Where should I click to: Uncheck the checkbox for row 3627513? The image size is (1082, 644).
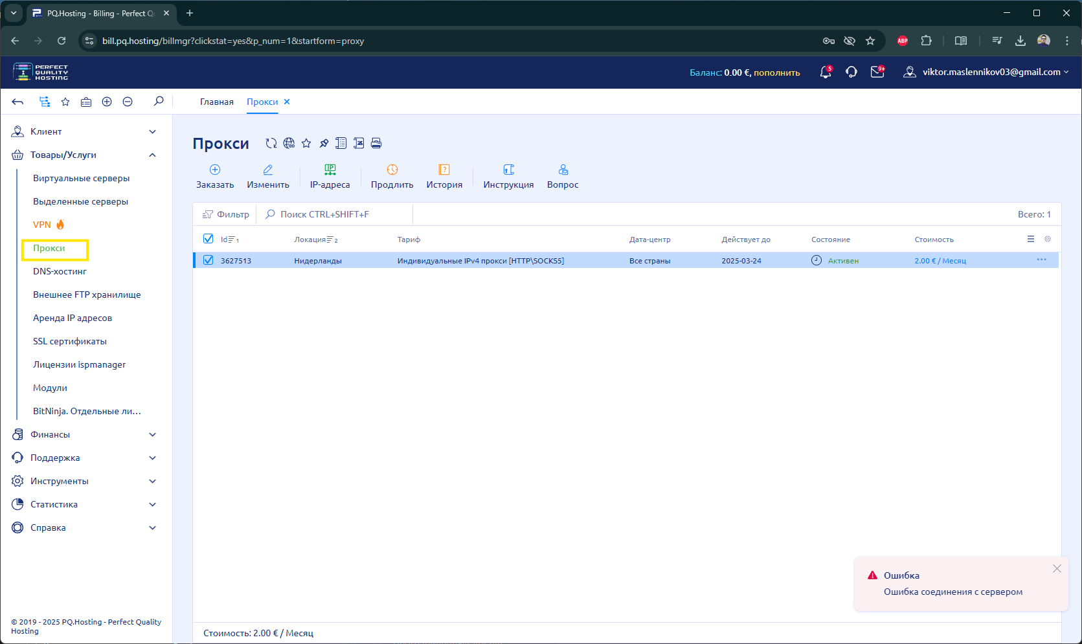click(x=208, y=260)
